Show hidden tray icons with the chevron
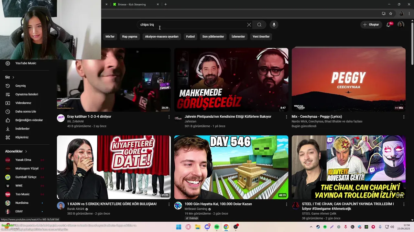Image resolution: width=414 pixels, height=232 pixels. (311, 227)
